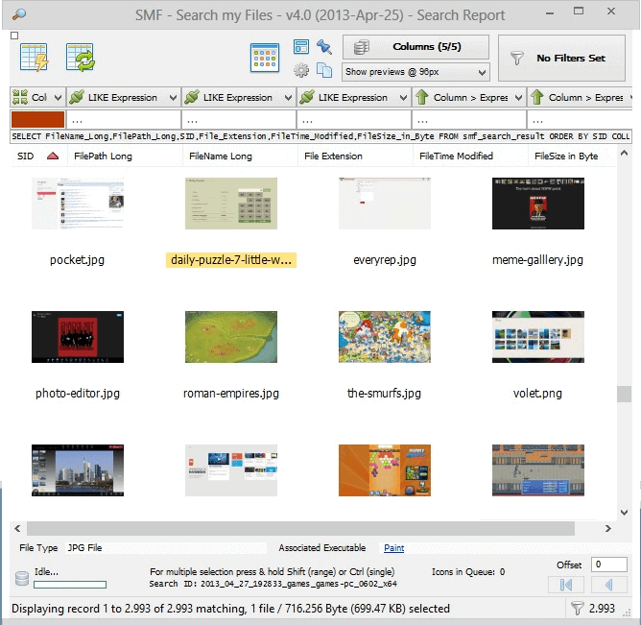Expand the first LIKE Expression dropdown
Viewport: 641px width, 625px height.
(x=173, y=97)
